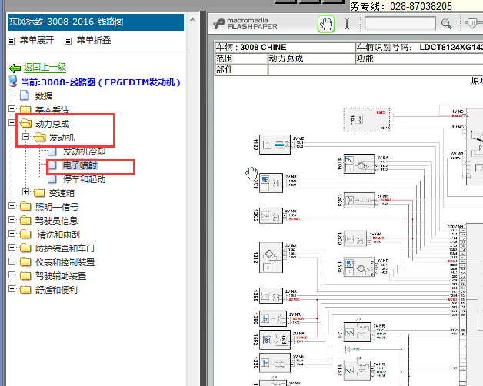Open the 发动机冷却 wiring diagram
Image resolution: width=483 pixels, height=386 pixels.
[84, 151]
